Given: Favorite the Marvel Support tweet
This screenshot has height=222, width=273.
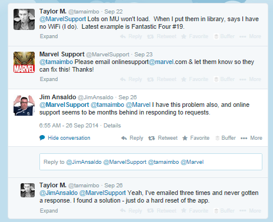Looking at the screenshot, I should [195, 79].
